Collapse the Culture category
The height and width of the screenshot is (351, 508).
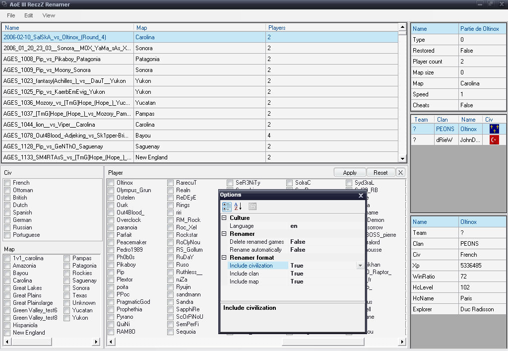click(x=224, y=218)
